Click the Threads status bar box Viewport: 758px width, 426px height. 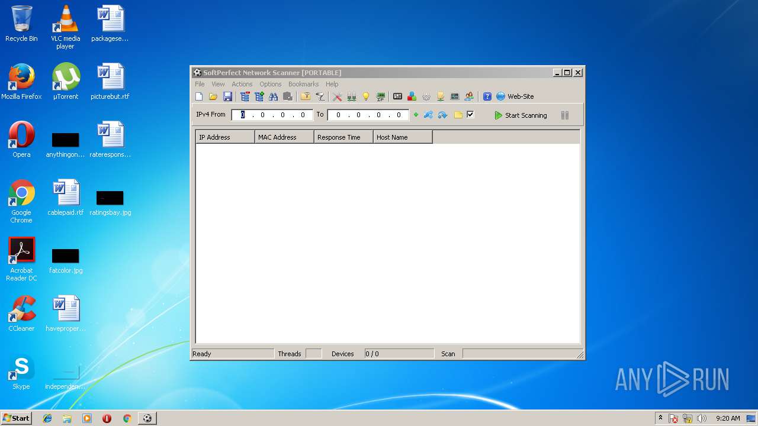pyautogui.click(x=314, y=354)
